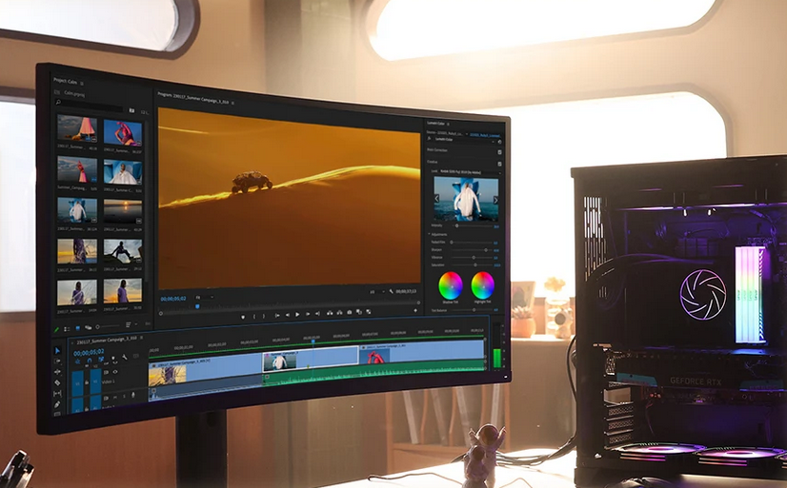This screenshot has height=488, width=787.
Task: Click the Lift button in Program monitor
Action: pyautogui.click(x=330, y=314)
